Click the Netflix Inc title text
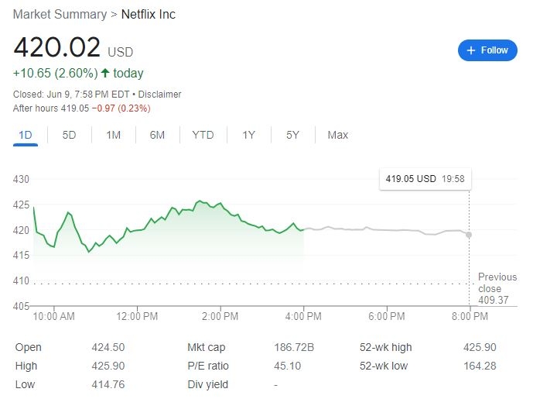The width and height of the screenshot is (557, 399). (149, 15)
